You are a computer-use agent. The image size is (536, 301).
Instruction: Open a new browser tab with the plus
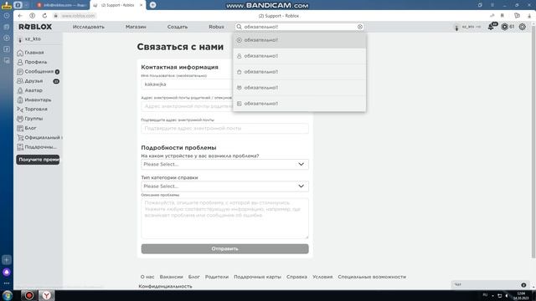pos(152,5)
